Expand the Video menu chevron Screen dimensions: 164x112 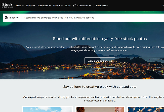click(23, 6)
